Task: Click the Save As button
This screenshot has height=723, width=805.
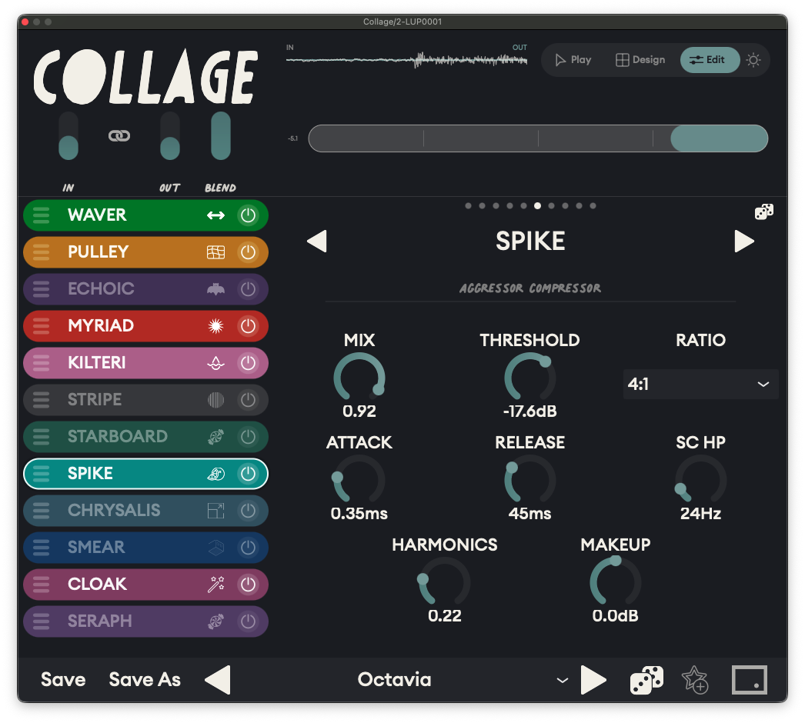Action: (x=145, y=680)
